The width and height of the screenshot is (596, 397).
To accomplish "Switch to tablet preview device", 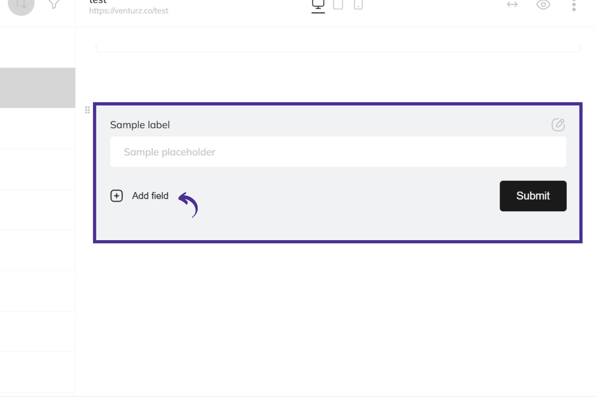I will [x=338, y=5].
